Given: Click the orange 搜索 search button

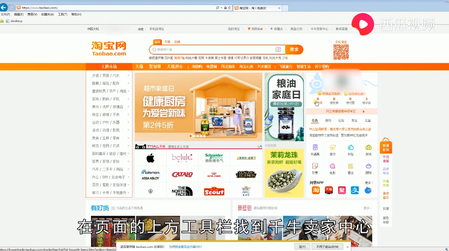Looking at the screenshot, I should click(294, 50).
